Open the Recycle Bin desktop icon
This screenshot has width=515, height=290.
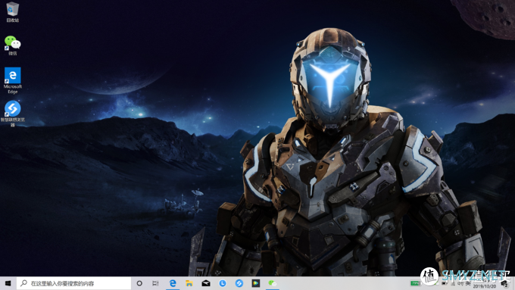(12, 12)
